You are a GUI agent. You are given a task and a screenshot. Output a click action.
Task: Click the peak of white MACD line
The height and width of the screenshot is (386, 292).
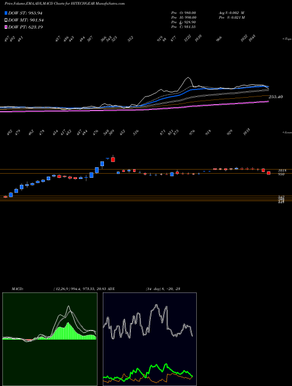point(68,306)
